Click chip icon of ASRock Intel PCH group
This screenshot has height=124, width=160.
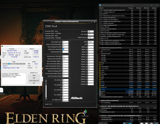[x=100, y=101]
